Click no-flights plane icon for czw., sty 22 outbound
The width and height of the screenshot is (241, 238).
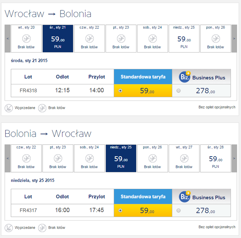tap(89, 38)
